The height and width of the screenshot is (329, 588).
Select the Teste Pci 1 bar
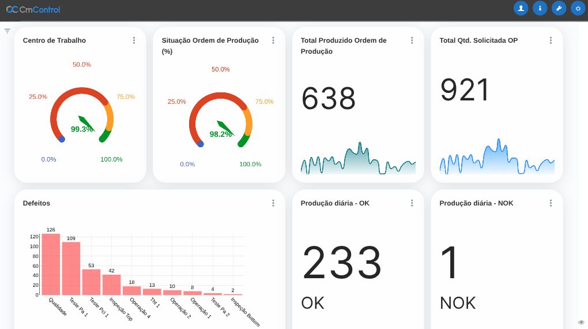(x=91, y=282)
